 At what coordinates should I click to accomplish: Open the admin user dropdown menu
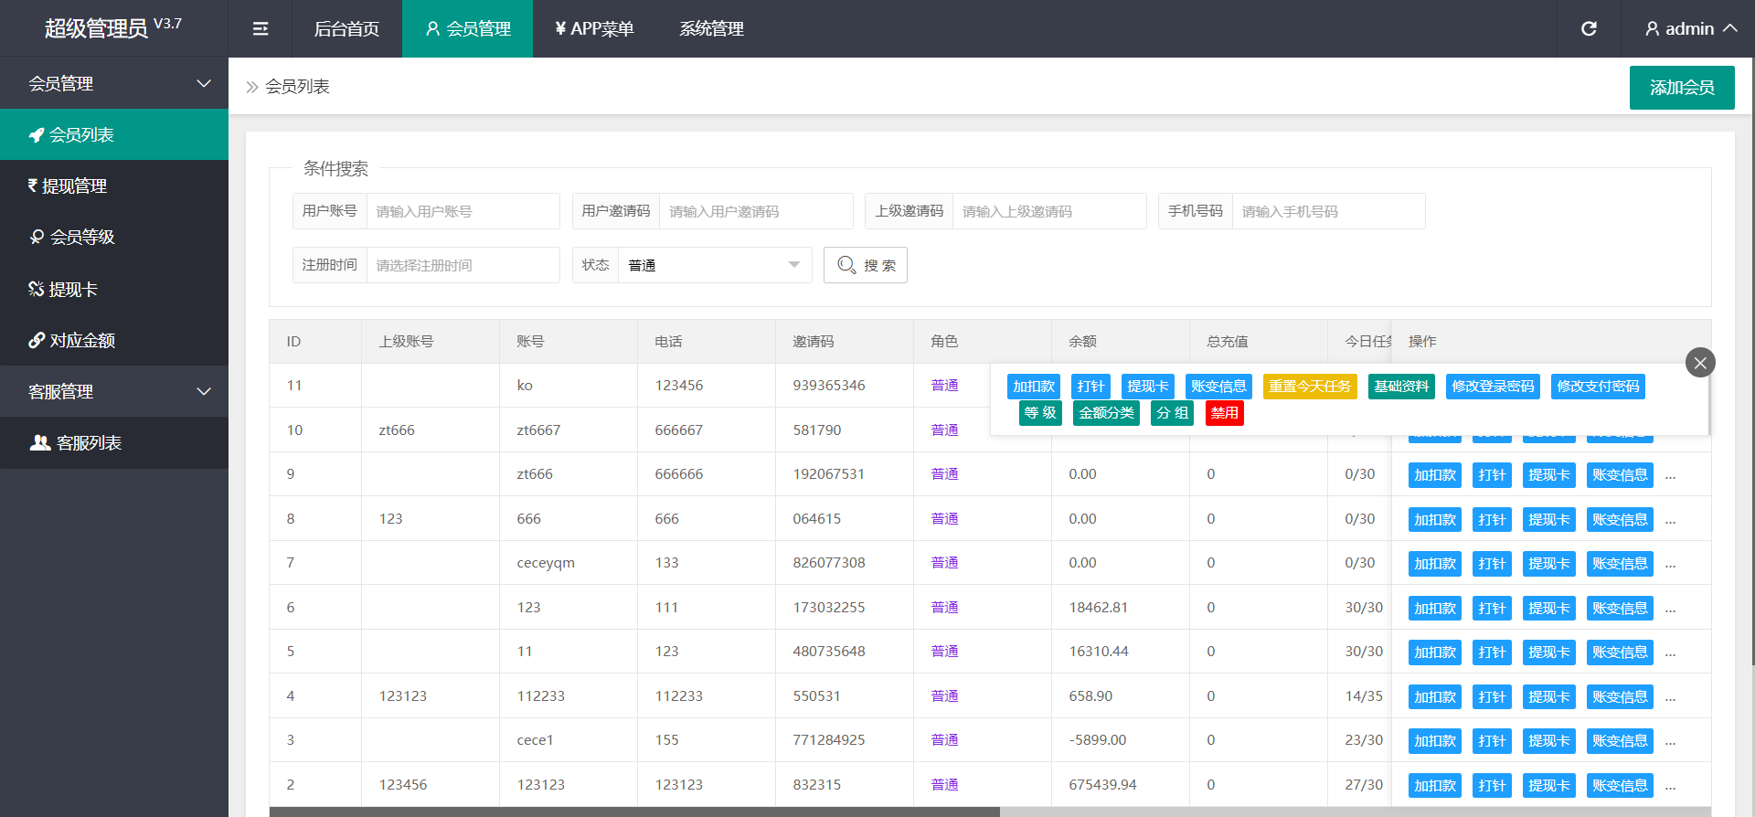point(1690,29)
